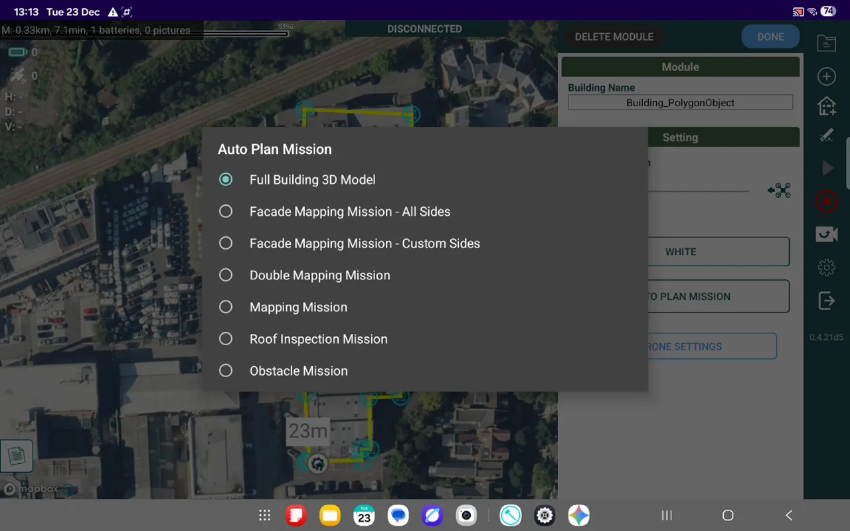Confirm with the DONE button

[770, 37]
